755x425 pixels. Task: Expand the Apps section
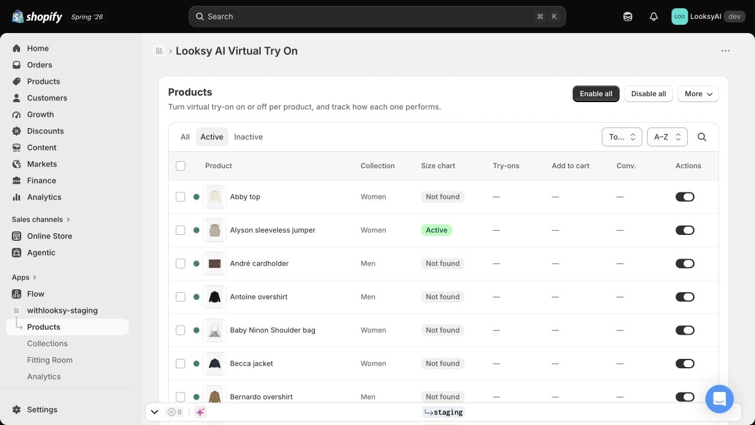pos(24,277)
